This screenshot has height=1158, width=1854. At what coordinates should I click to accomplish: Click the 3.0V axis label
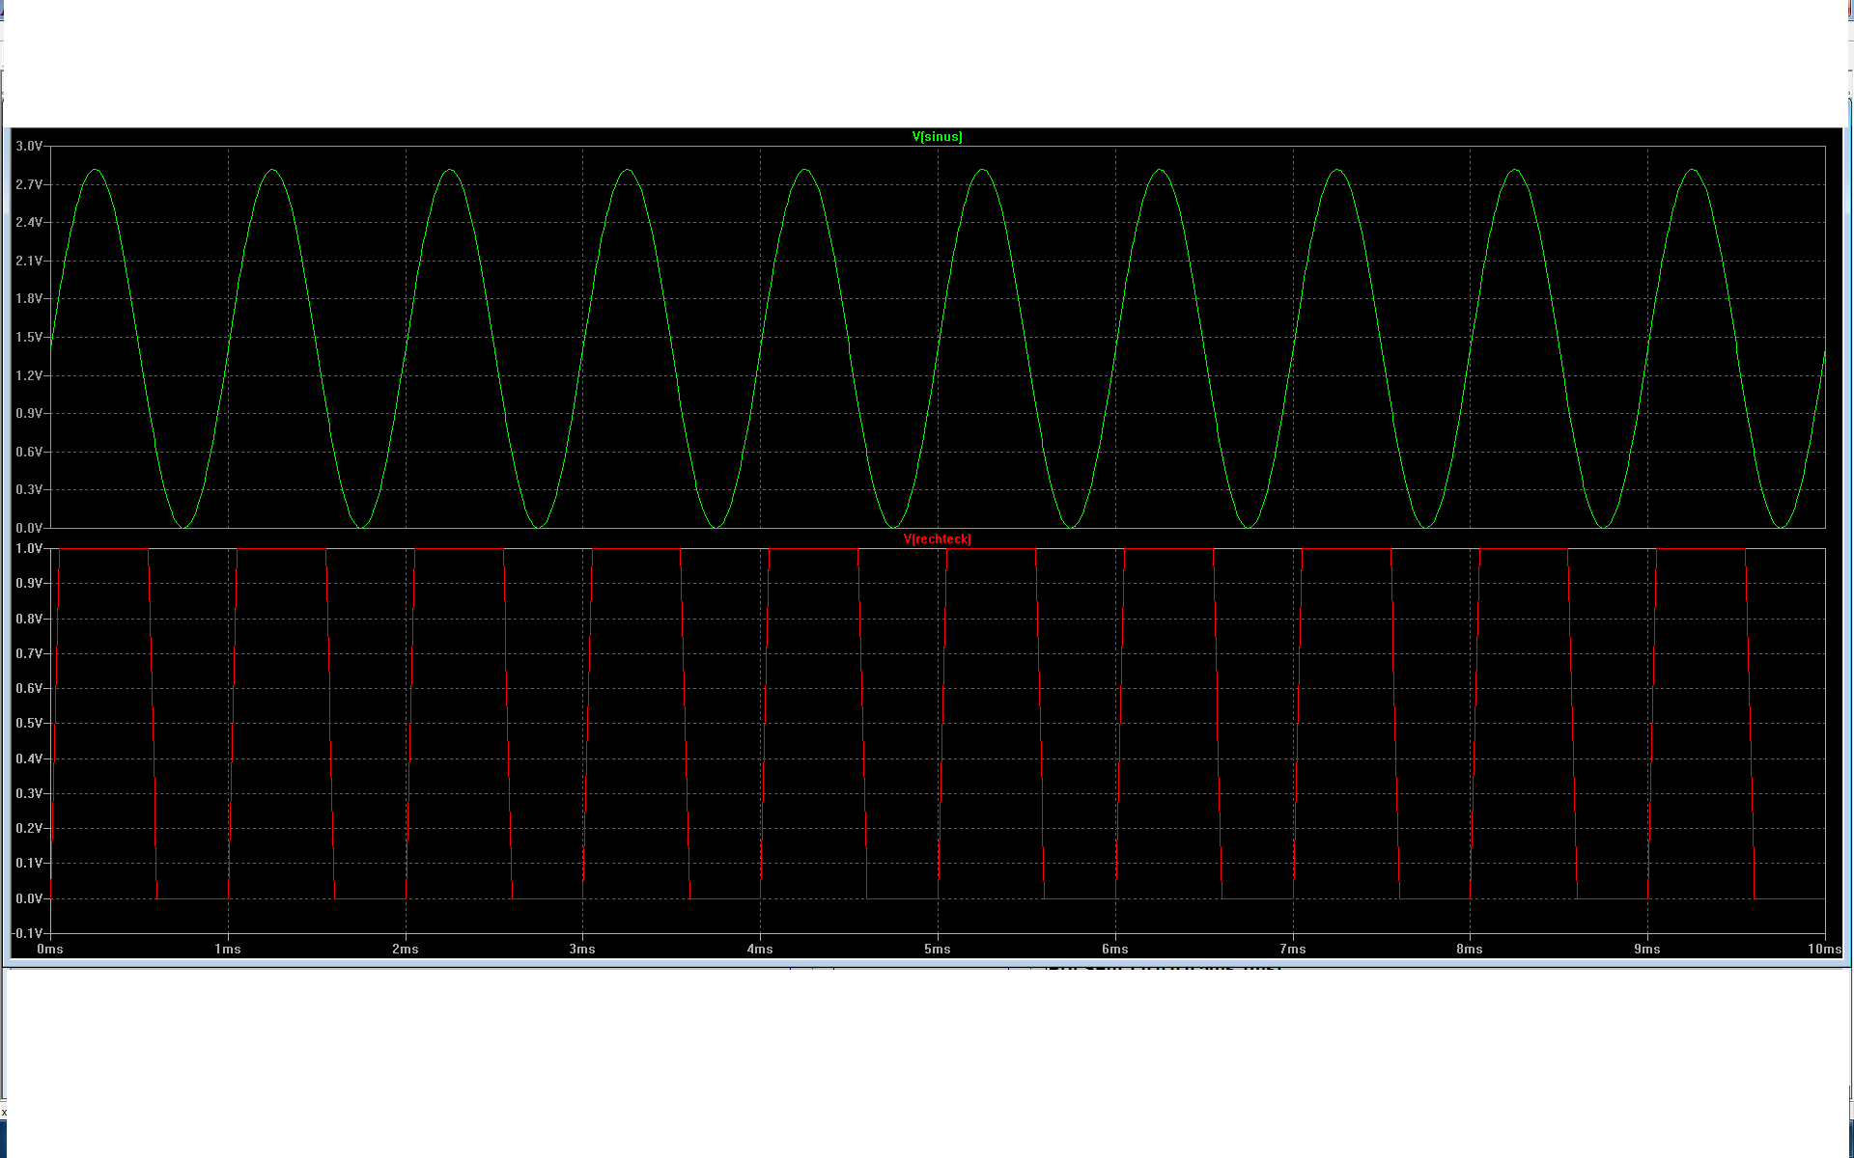coord(29,146)
